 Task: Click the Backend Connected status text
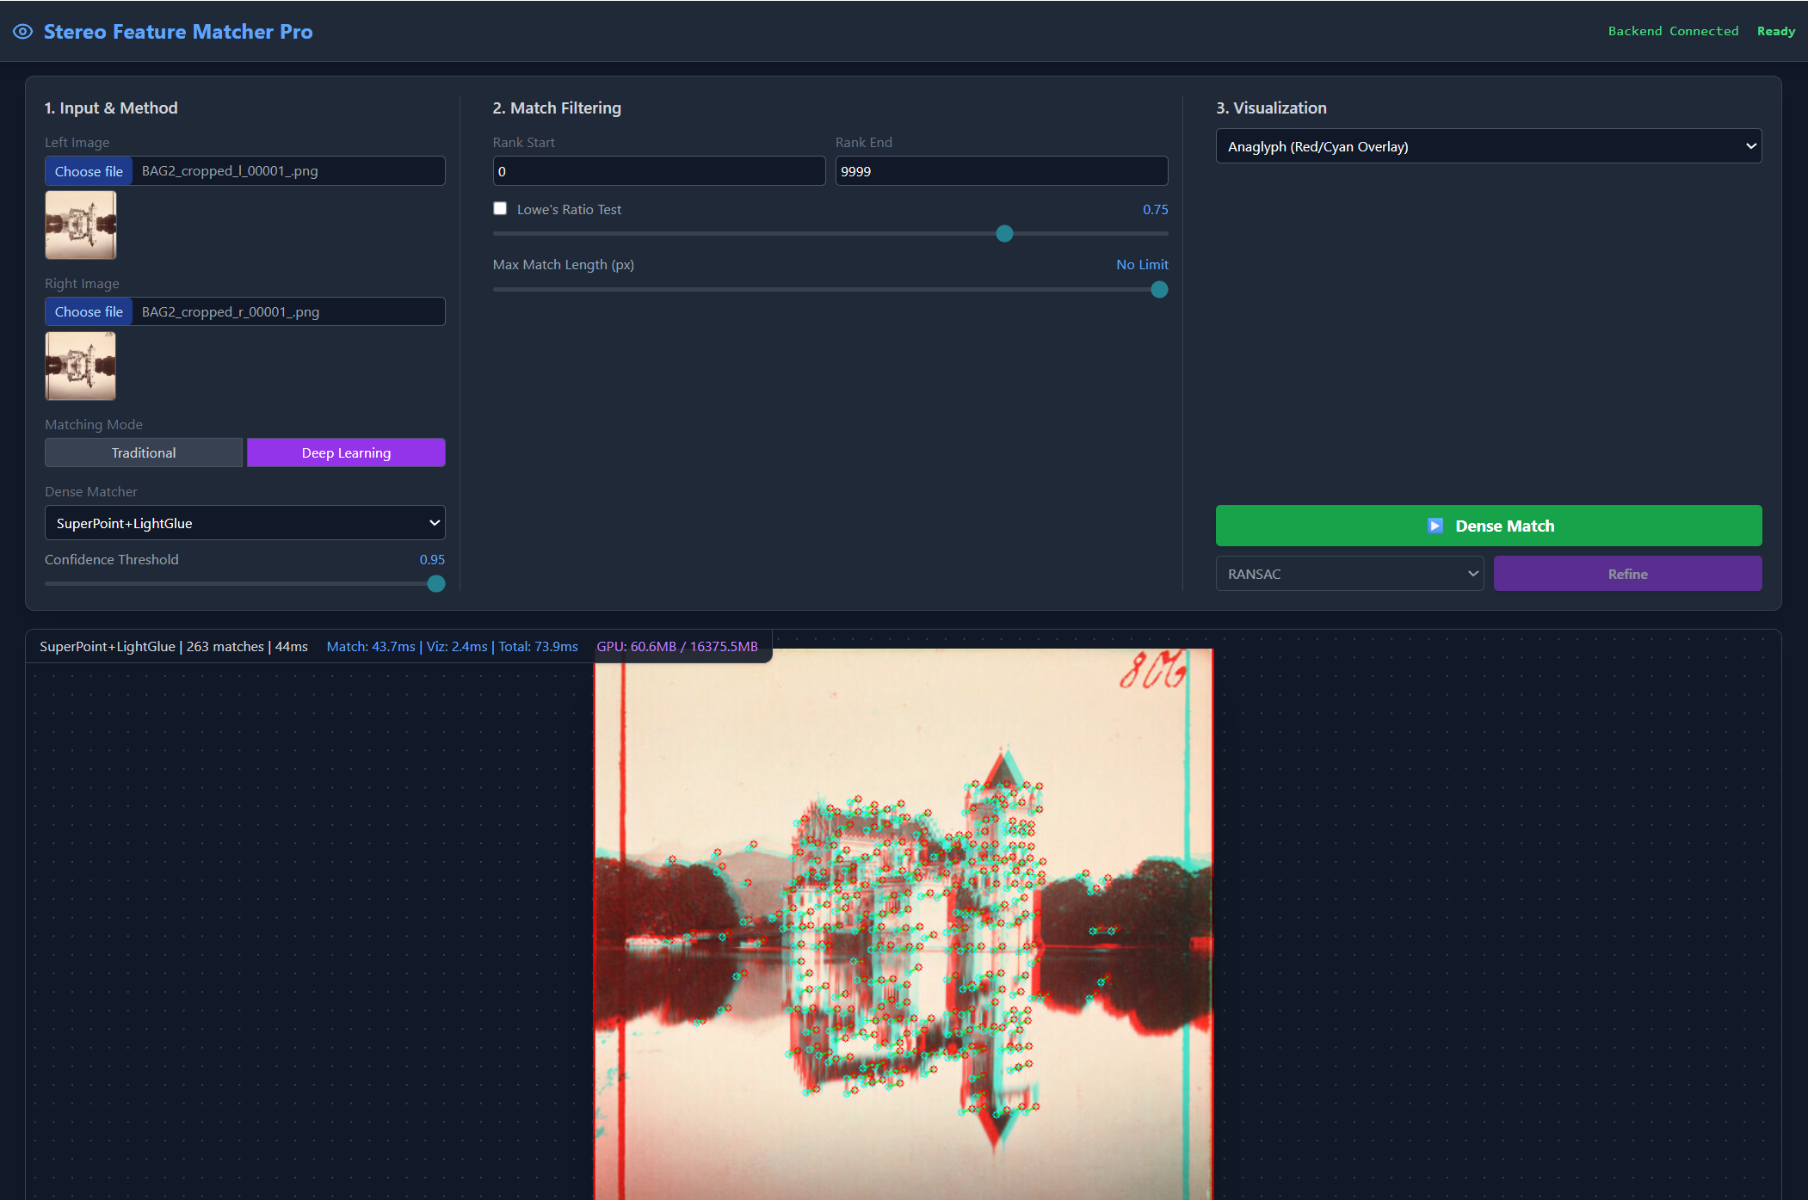(x=1673, y=31)
